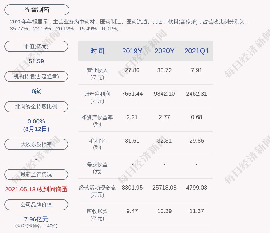Click the 29.86 gross margin cell
The height and width of the screenshot is (233, 270).
(x=197, y=141)
